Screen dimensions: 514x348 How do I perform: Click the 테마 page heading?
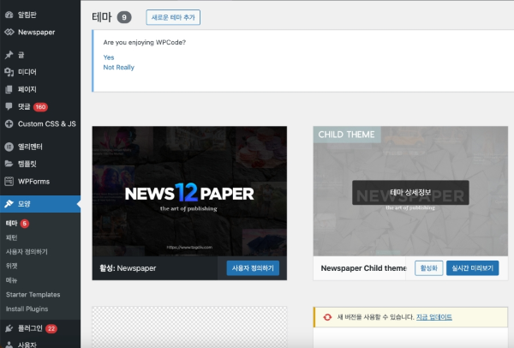(x=102, y=17)
